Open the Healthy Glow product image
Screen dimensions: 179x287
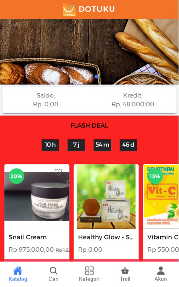(x=106, y=196)
